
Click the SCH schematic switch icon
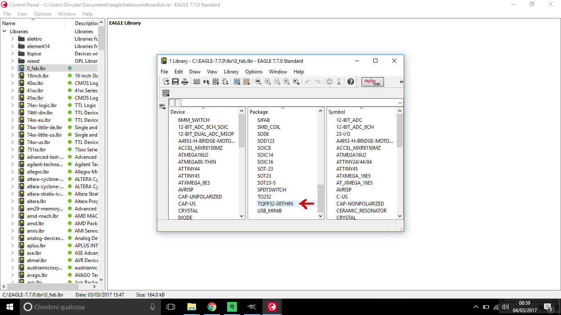tap(237, 82)
